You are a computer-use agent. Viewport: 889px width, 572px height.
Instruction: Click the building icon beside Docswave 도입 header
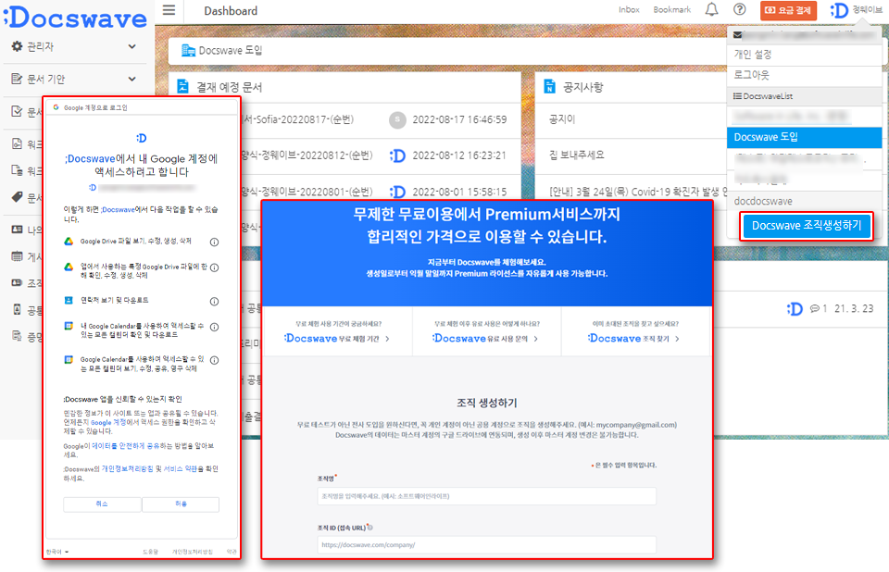(188, 51)
